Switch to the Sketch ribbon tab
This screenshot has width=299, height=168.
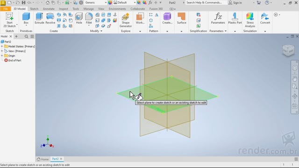[x=34, y=9]
